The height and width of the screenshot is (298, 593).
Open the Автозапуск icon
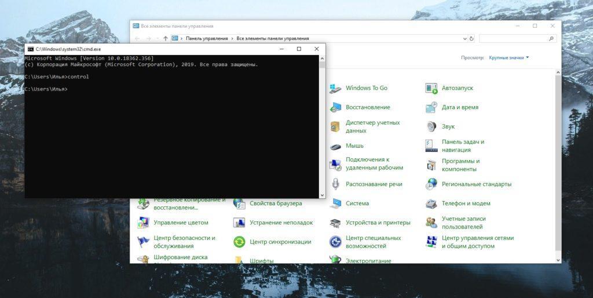[431, 88]
